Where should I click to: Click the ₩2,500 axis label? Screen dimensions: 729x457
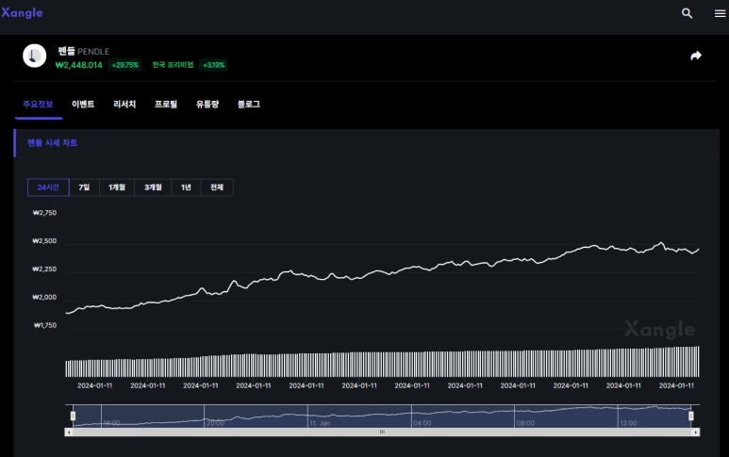point(44,241)
